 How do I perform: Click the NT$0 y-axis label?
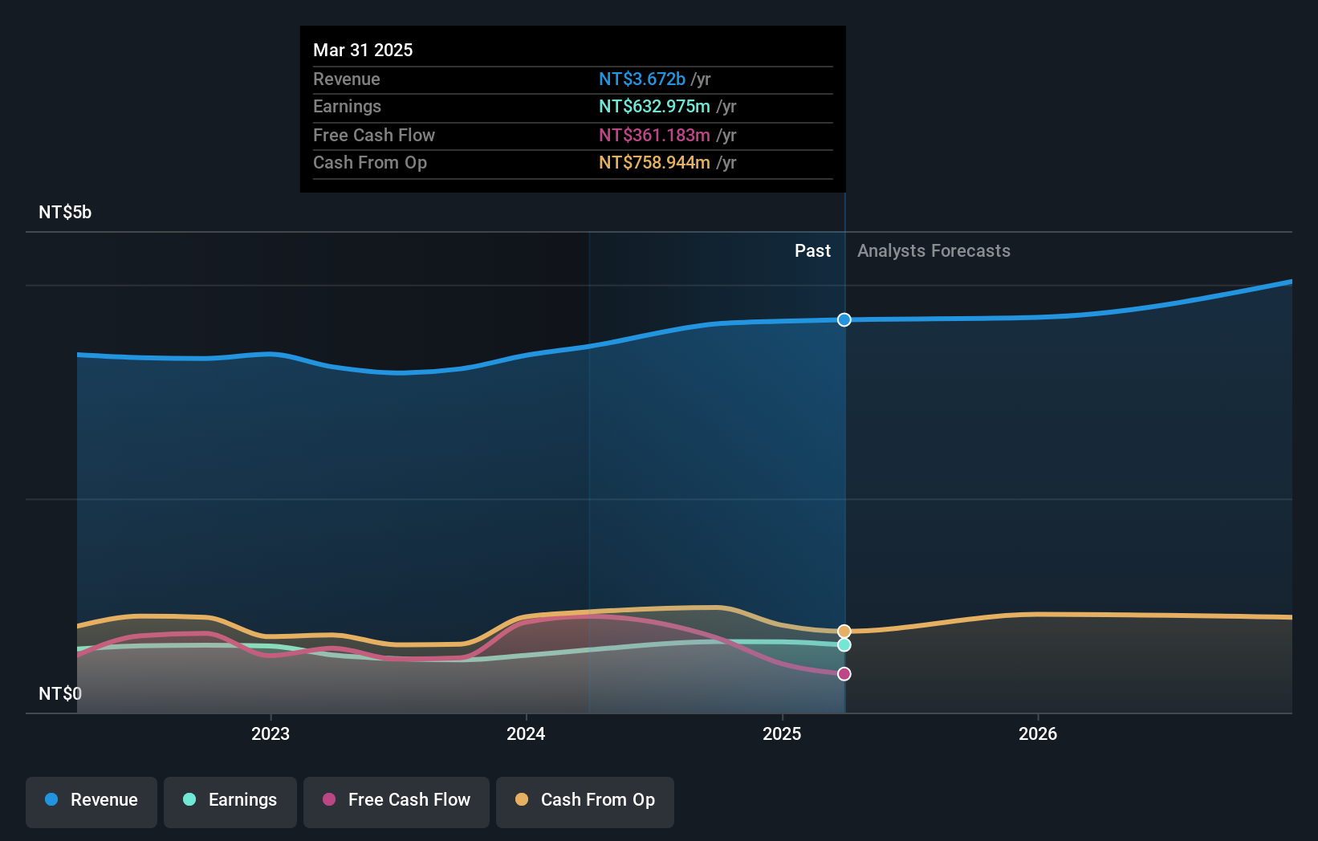(x=60, y=693)
